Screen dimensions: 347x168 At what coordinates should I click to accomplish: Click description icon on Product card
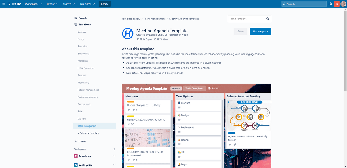pos(179,108)
